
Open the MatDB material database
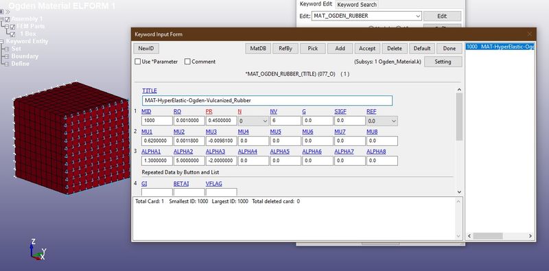[258, 48]
